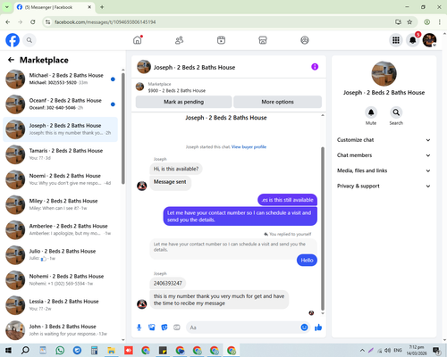447x357 pixels.
Task: Click the browser back arrow
Action: [x=8, y=22]
